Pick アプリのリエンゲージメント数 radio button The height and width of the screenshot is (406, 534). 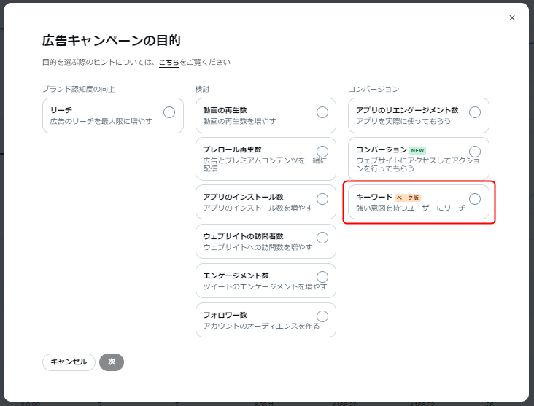(x=475, y=112)
